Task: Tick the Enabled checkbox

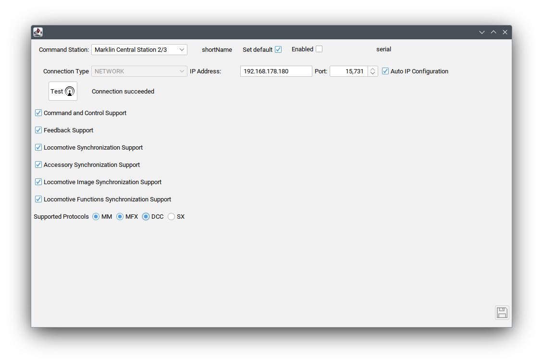Action: click(319, 49)
